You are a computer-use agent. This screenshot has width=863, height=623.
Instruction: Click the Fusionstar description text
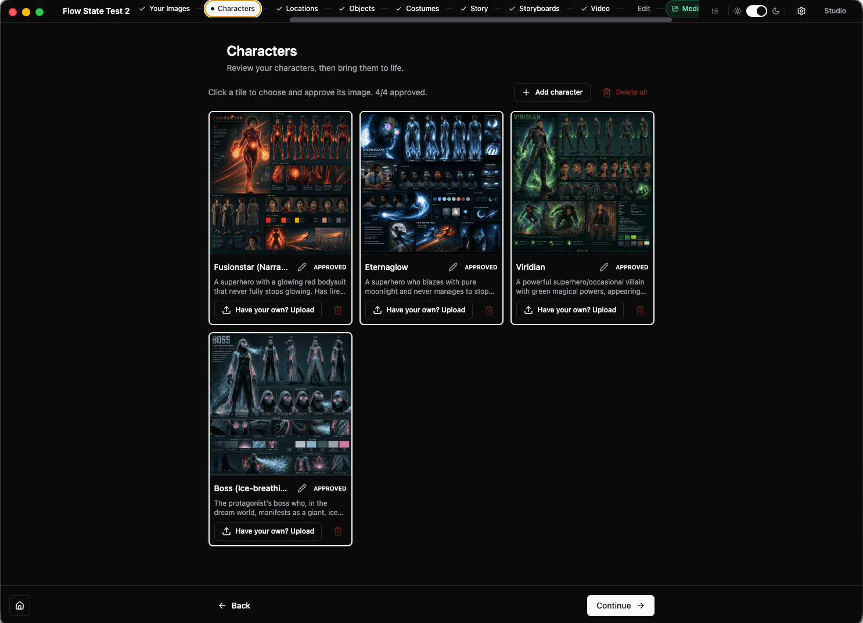(x=280, y=287)
